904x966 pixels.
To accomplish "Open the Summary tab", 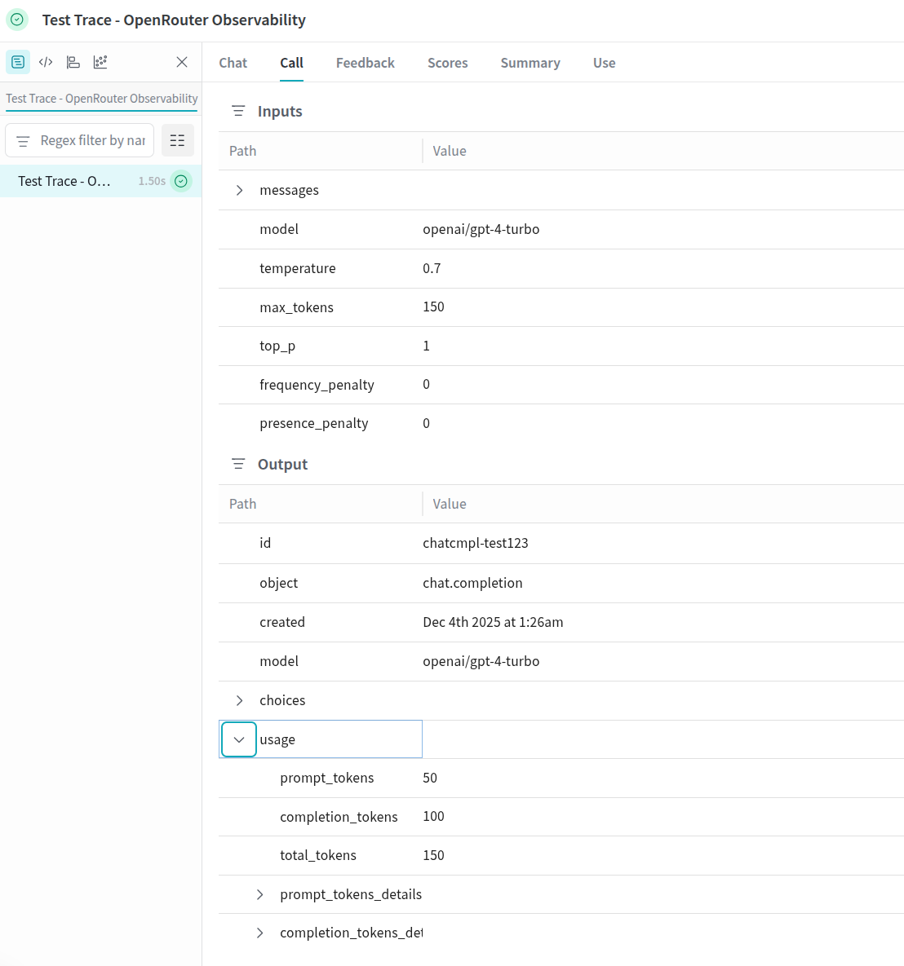I will pos(530,63).
